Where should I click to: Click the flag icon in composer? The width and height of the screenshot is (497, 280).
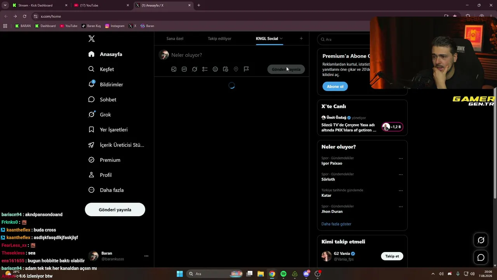click(246, 69)
